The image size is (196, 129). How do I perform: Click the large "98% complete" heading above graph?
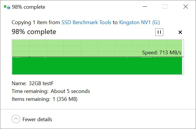(x=34, y=32)
